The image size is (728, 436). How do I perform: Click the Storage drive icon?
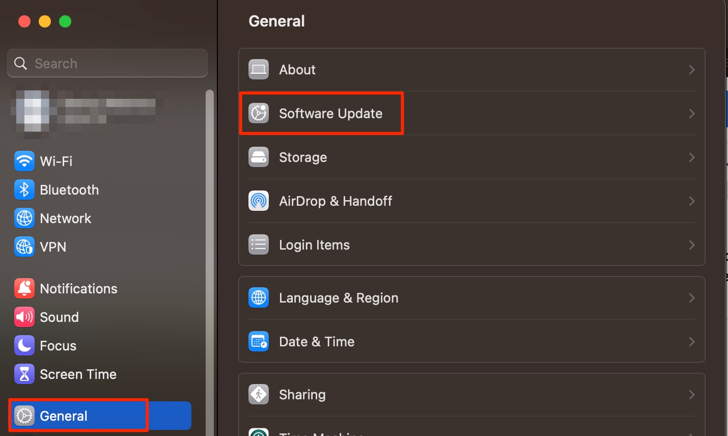(x=259, y=157)
